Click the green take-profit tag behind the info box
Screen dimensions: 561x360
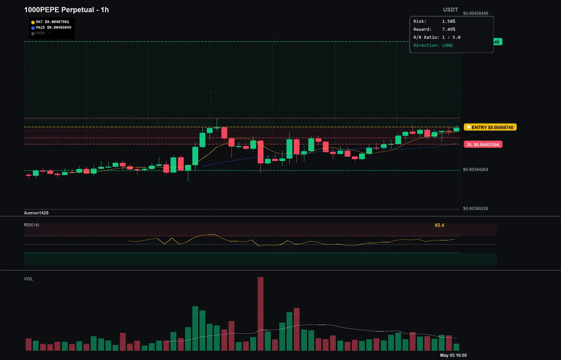click(498, 42)
